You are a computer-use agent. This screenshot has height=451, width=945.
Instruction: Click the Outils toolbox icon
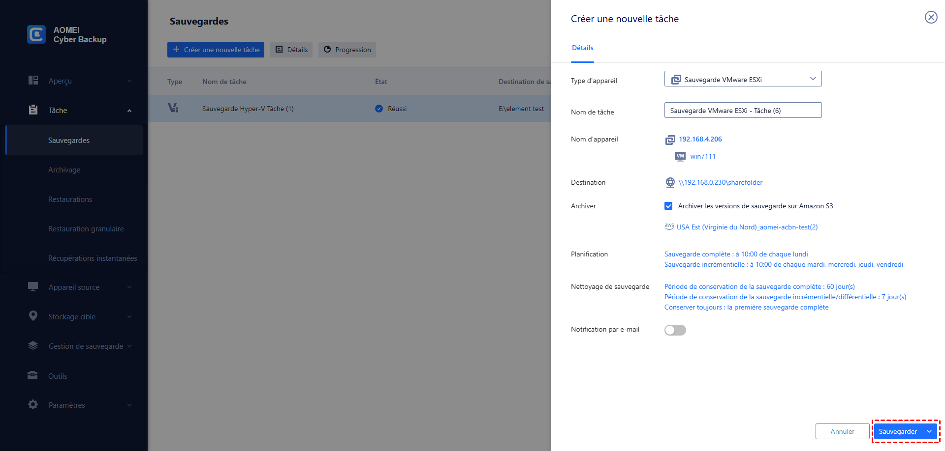(32, 376)
